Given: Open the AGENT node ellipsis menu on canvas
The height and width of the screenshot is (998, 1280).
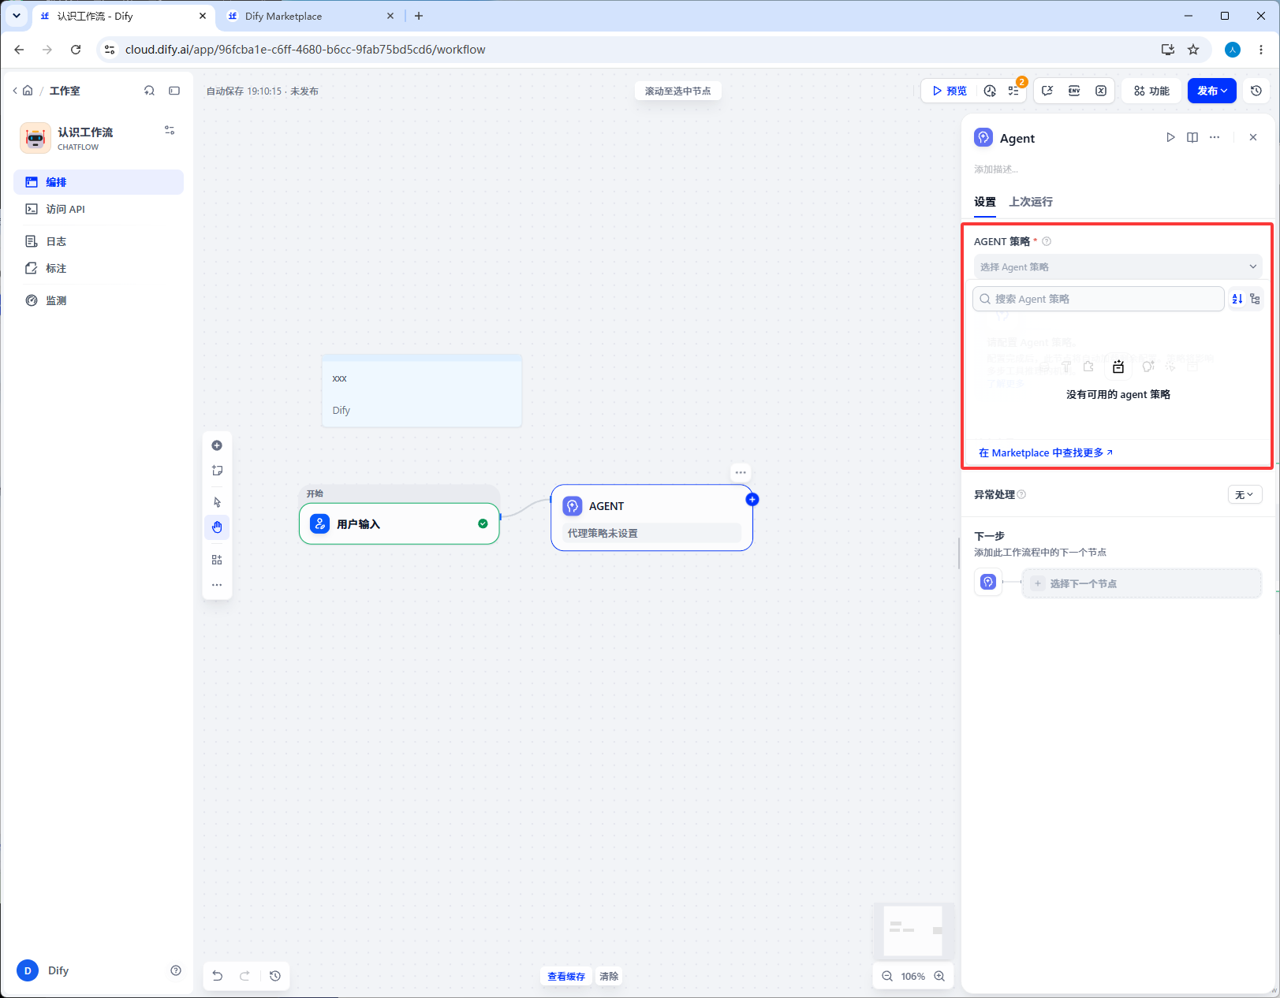Looking at the screenshot, I should point(741,473).
